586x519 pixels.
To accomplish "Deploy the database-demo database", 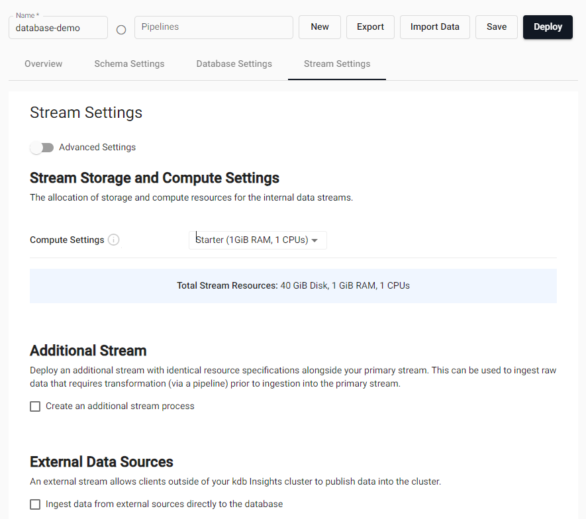I will tap(548, 27).
